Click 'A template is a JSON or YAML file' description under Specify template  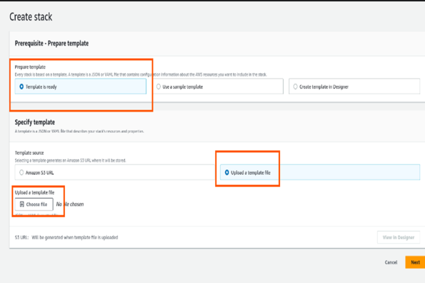coord(80,132)
